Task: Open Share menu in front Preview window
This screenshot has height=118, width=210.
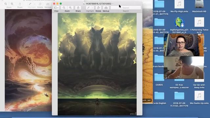Action: 78,8
